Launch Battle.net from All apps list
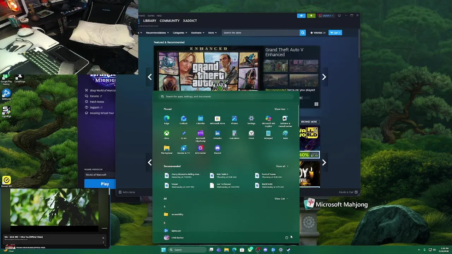Screen dimensions: 452x254 coord(173,231)
